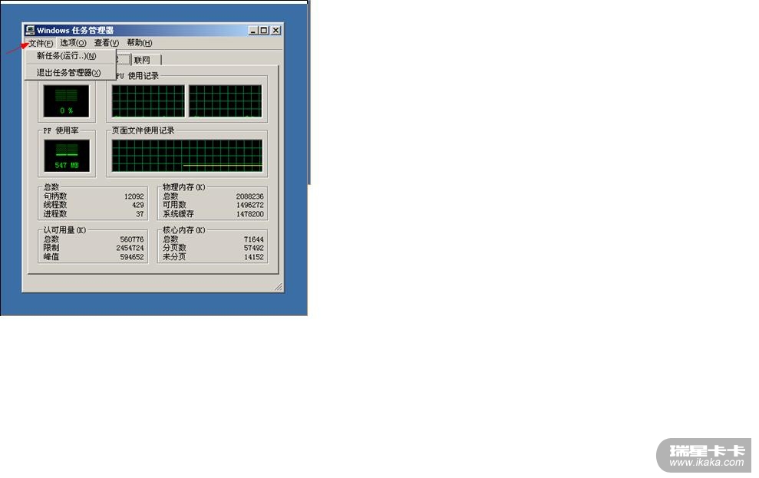This screenshot has height=478, width=759.
Task: Open the 选项(O) menu
Action: tap(73, 43)
